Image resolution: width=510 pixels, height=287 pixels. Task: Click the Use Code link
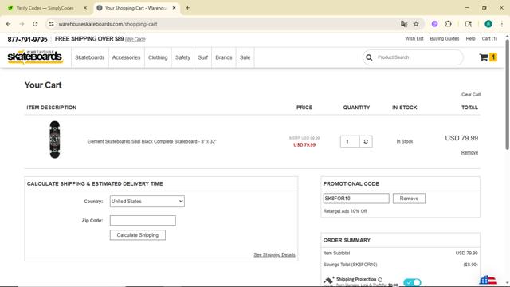(x=135, y=39)
